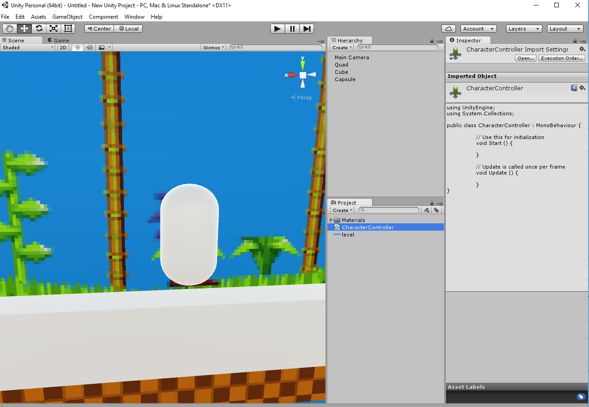The width and height of the screenshot is (589, 407).
Task: Select Cube in Hierarchy
Action: point(341,72)
